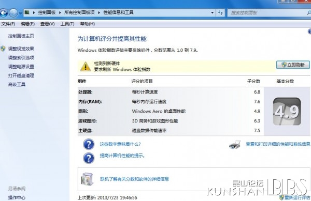
Task: Click the software box icon near 联机了解
Action: click(x=87, y=179)
